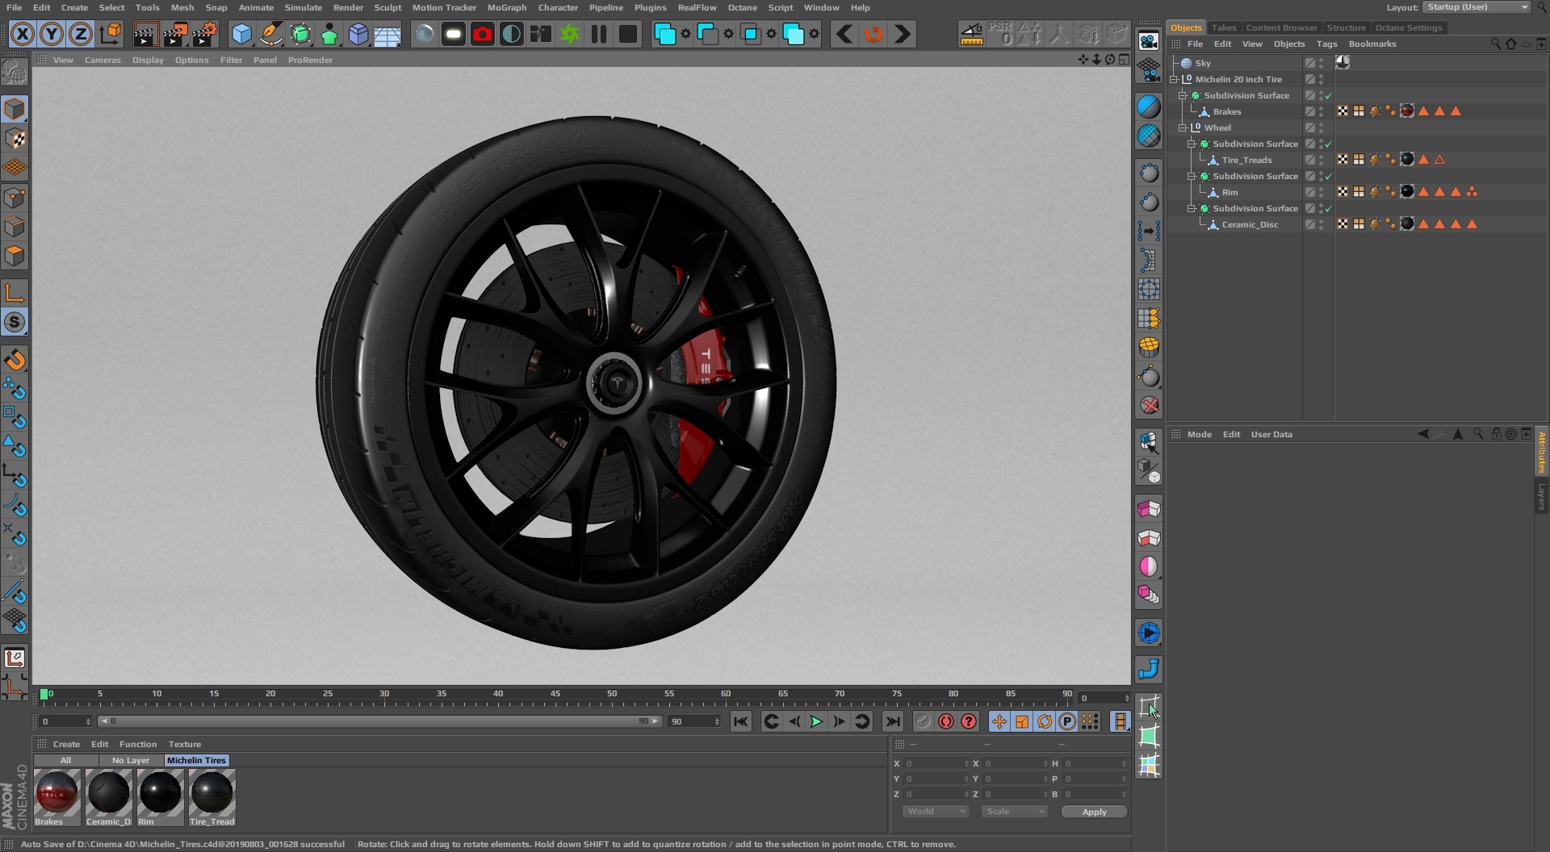Viewport: 1550px width, 852px height.
Task: Collapse the Wheel group in the Objects panel
Action: pos(1183,127)
